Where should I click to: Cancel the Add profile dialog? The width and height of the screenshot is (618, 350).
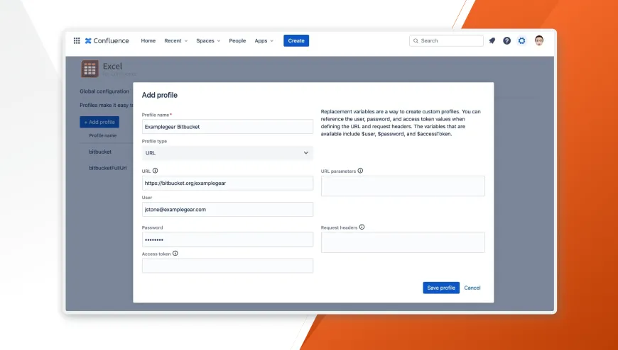[472, 288]
